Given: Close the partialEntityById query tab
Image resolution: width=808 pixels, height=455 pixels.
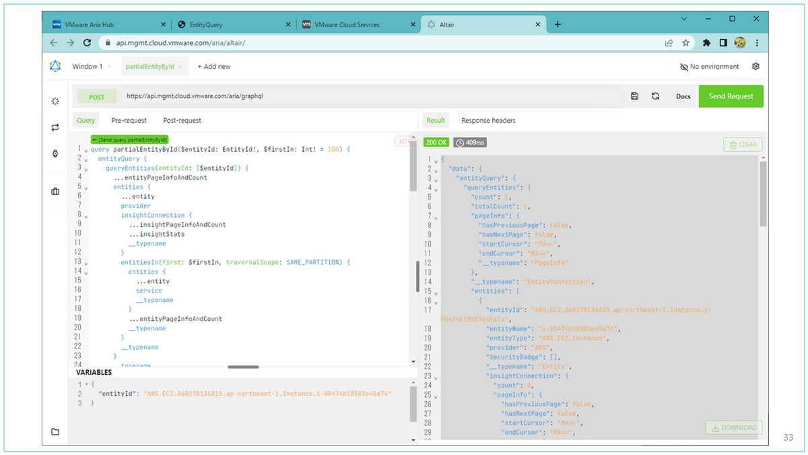Looking at the screenshot, I should pyautogui.click(x=180, y=67).
